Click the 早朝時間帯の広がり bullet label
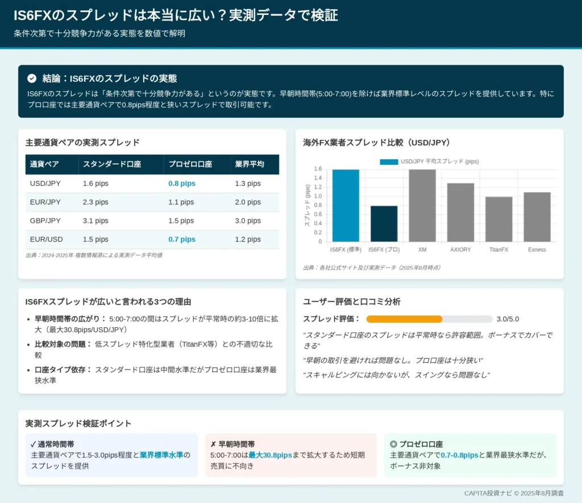The height and width of the screenshot is (503, 582). [x=70, y=319]
